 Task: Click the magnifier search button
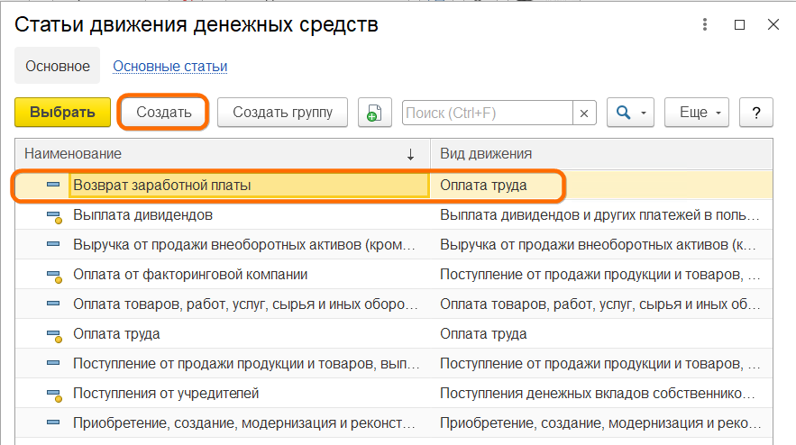(624, 112)
